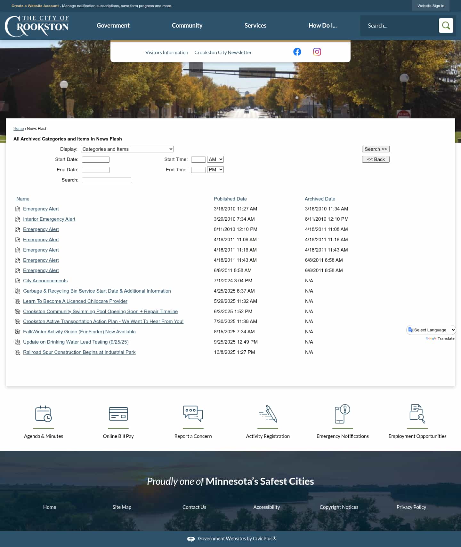Focus the Start Date input field
Viewport: 461px width, 547px height.
pos(96,159)
